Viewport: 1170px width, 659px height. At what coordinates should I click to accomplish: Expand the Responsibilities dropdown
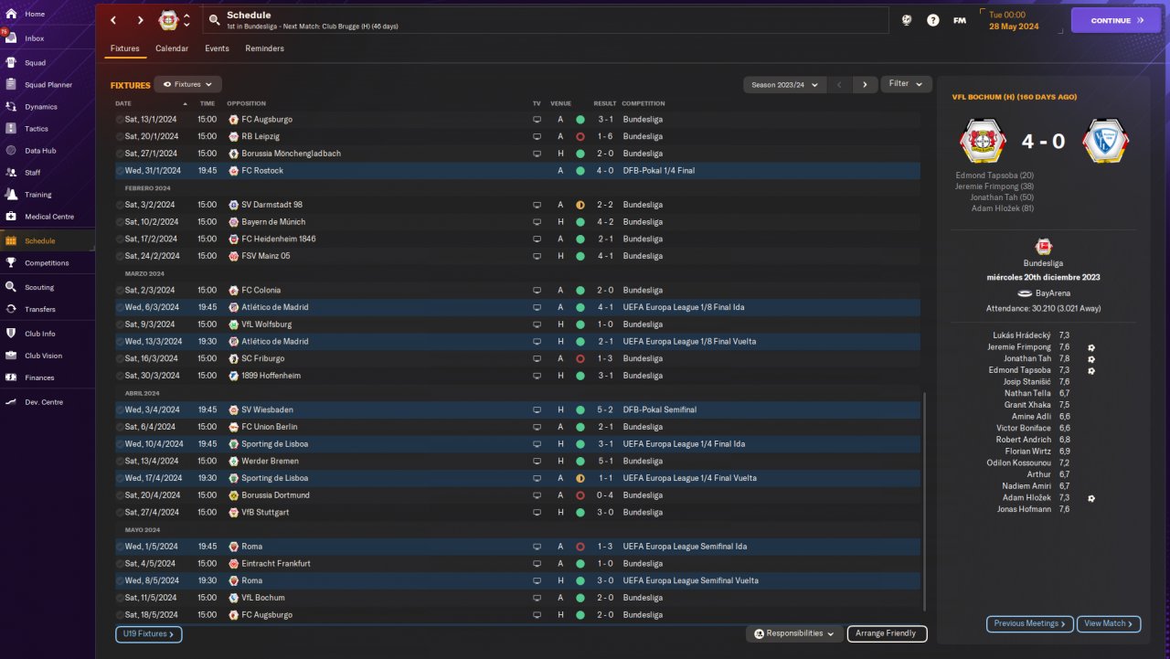pos(793,633)
